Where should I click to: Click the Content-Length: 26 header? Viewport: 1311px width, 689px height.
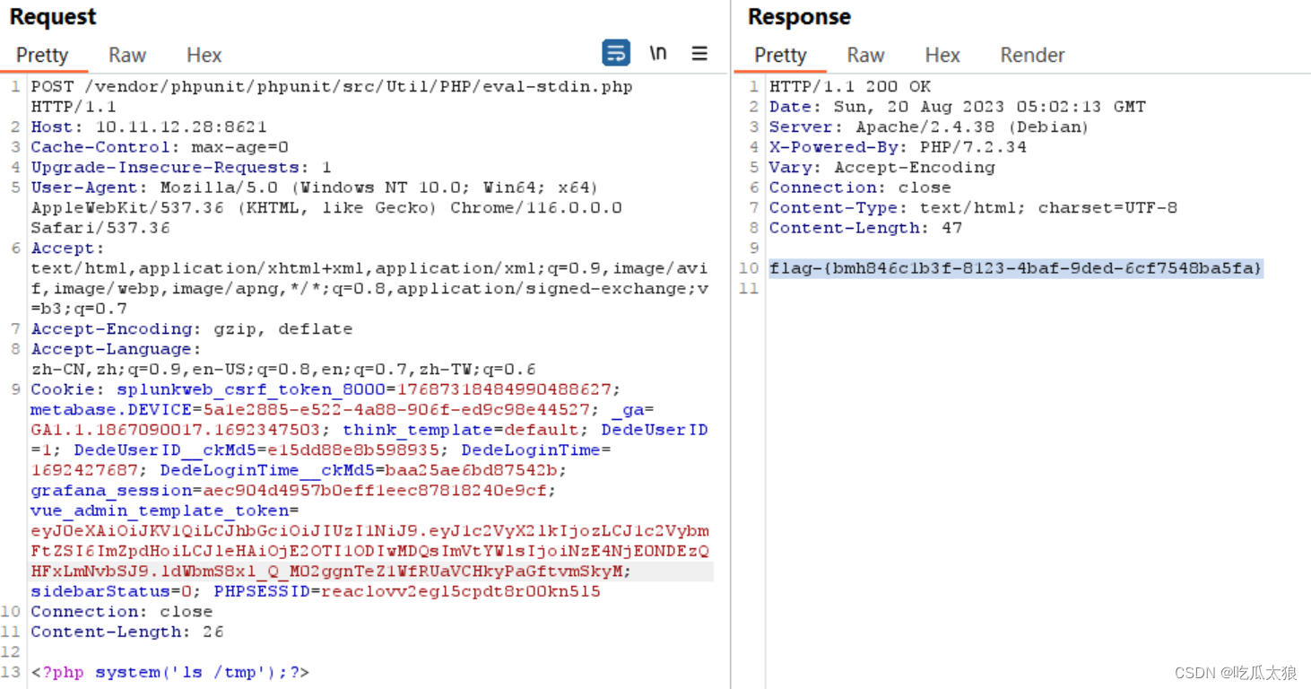[x=127, y=632]
